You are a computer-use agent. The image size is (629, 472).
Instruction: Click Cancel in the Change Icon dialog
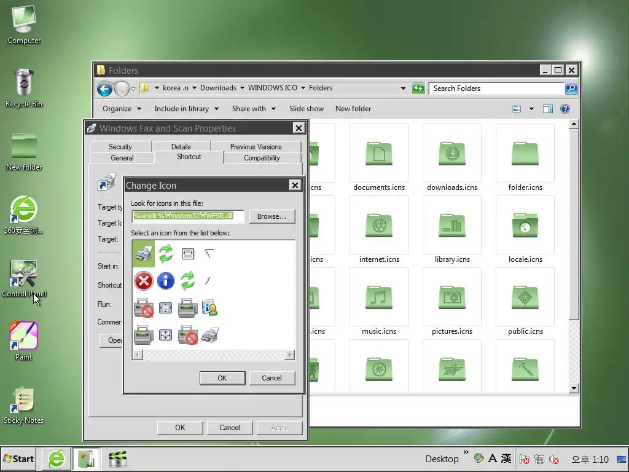pos(272,378)
